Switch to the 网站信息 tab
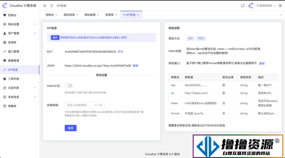Screen dimensions: 285x158 (x=69, y=15)
